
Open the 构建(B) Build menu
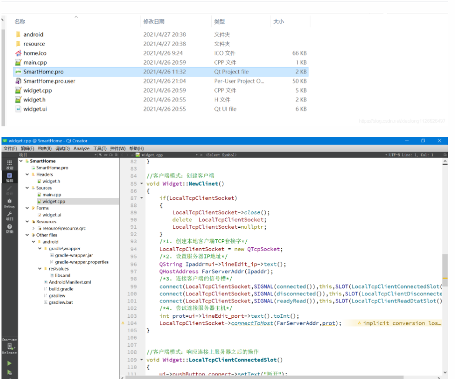pos(44,148)
